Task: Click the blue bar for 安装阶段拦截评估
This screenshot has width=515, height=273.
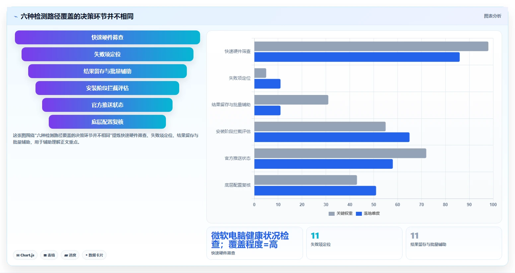Action: pos(332,137)
